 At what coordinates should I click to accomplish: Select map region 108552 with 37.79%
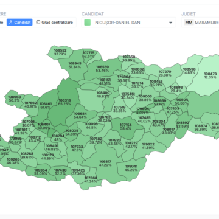[x=60, y=52]
